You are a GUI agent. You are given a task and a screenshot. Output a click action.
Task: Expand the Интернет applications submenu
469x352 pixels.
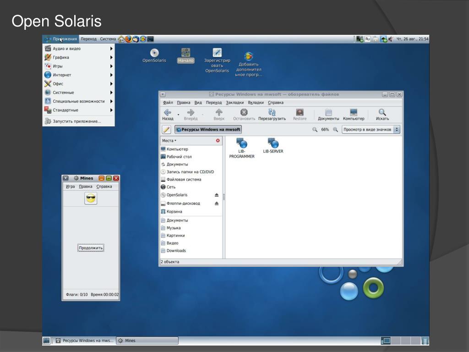pyautogui.click(x=78, y=75)
